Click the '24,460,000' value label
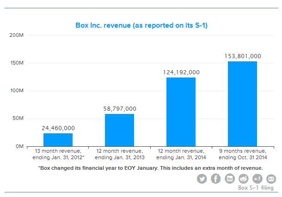The height and width of the screenshot is (197, 282). click(58, 128)
